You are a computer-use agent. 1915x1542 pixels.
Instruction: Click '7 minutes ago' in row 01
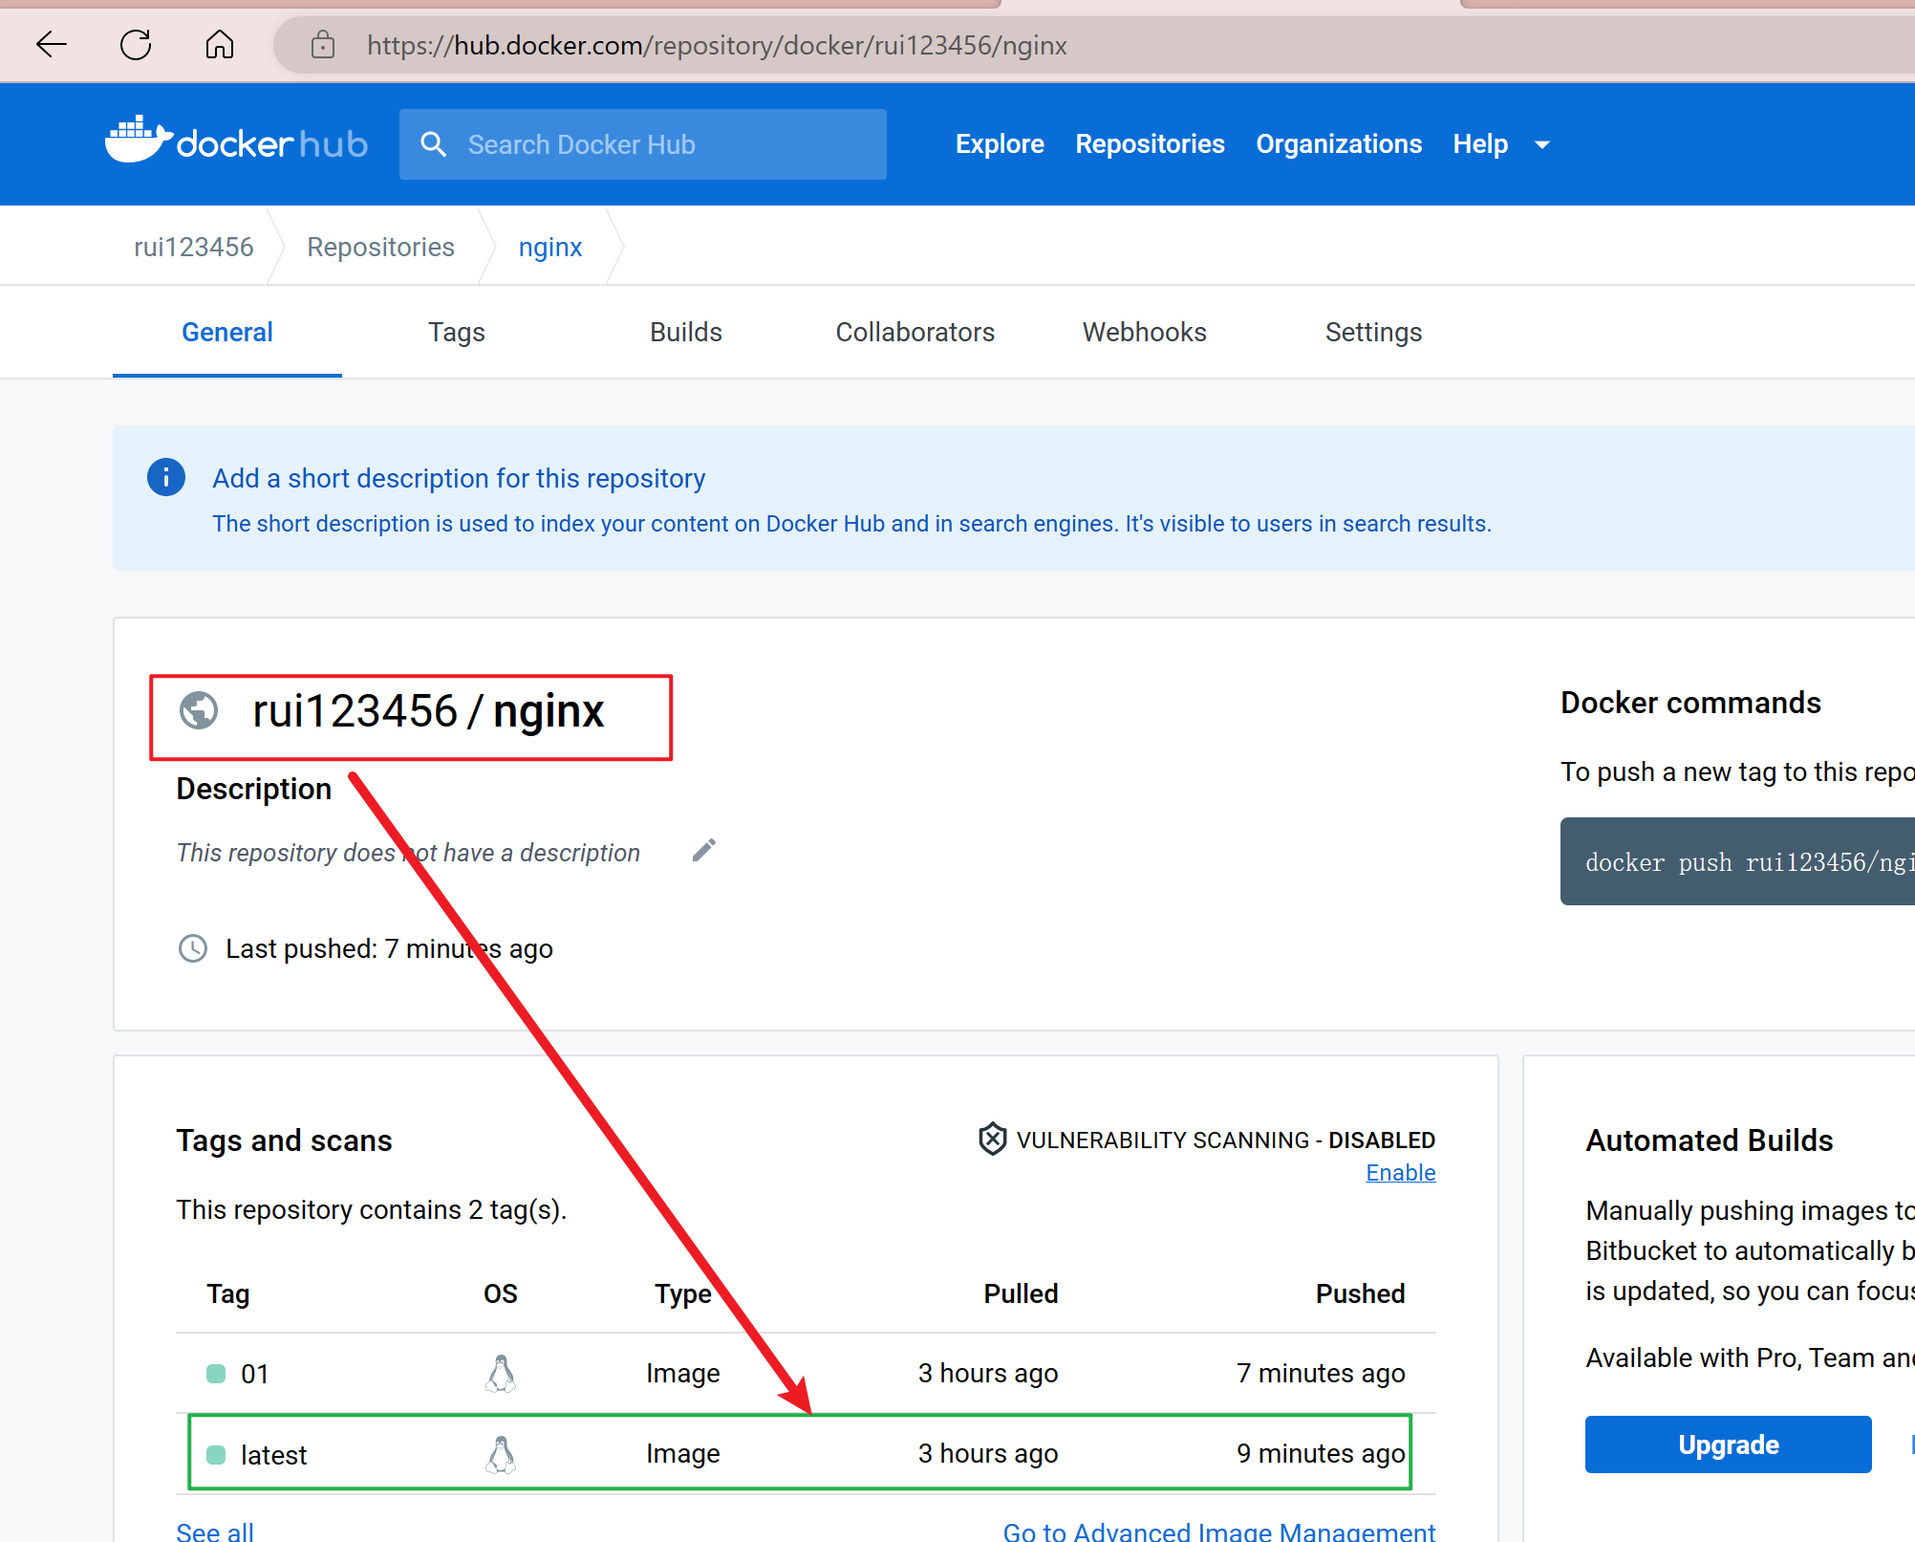(x=1321, y=1374)
